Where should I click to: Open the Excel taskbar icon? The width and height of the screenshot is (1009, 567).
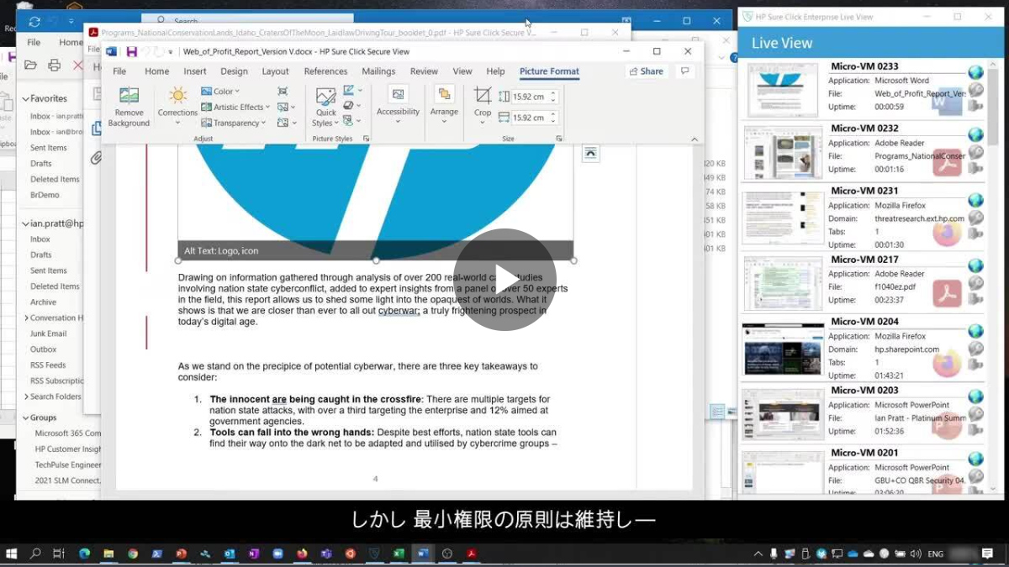pos(399,554)
